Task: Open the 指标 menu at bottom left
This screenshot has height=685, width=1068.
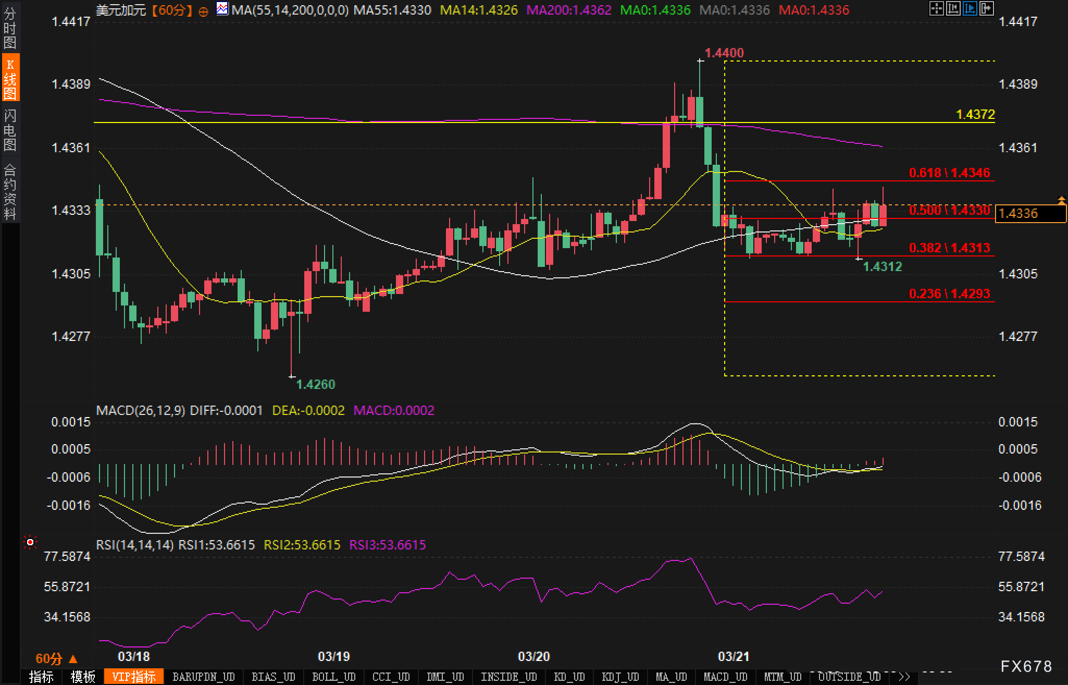Action: pos(41,677)
